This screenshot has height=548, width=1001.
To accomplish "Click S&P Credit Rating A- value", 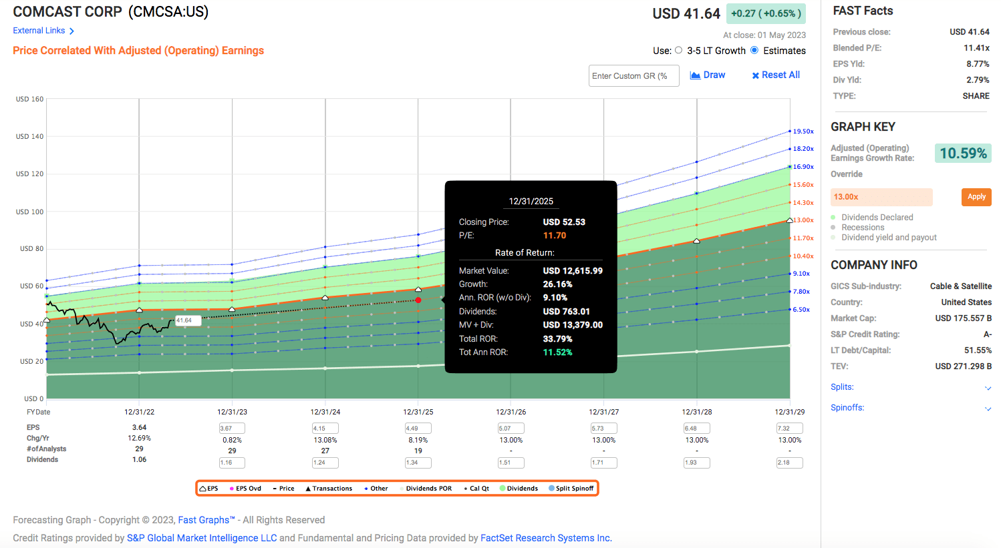I will click(987, 334).
